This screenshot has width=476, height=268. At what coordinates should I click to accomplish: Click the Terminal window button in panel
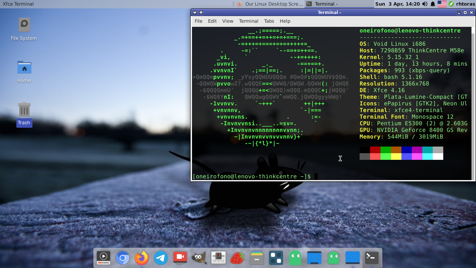click(x=339, y=4)
